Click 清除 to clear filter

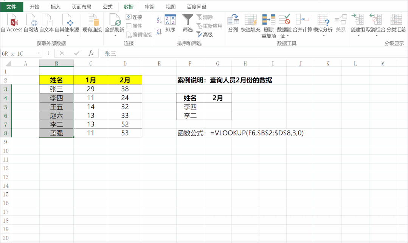(205, 17)
